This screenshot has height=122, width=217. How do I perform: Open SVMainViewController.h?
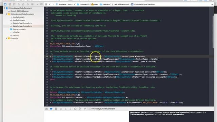pos(22,23)
